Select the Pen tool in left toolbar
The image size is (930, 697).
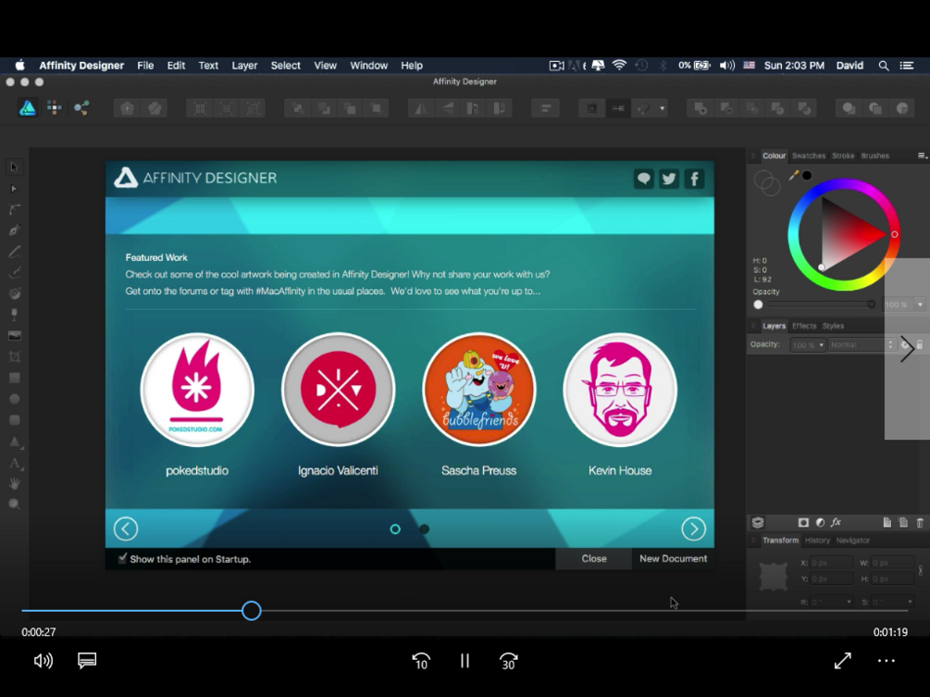click(x=15, y=230)
